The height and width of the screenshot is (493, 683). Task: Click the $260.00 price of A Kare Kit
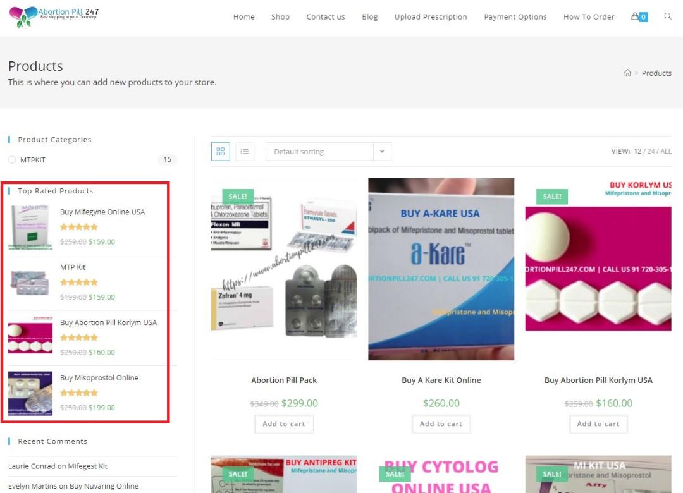coord(441,403)
